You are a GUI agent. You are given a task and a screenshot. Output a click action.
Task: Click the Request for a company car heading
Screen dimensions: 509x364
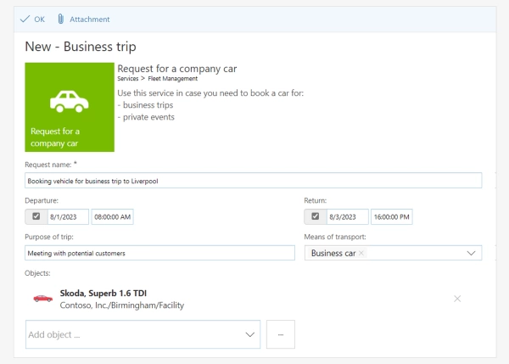[177, 69]
